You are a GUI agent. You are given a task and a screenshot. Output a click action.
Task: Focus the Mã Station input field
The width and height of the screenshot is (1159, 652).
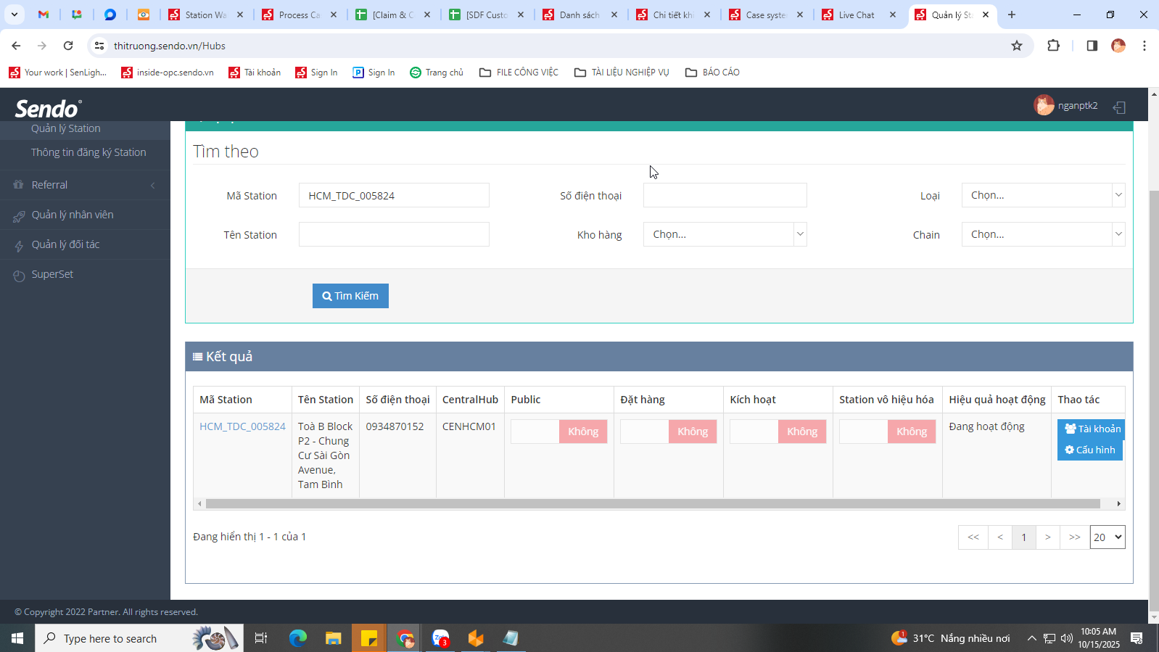[394, 195]
